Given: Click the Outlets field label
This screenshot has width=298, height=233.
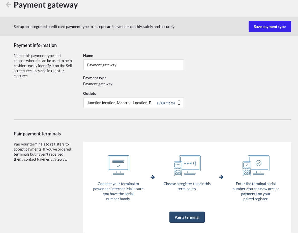Looking at the screenshot, I should pyautogui.click(x=90, y=93).
